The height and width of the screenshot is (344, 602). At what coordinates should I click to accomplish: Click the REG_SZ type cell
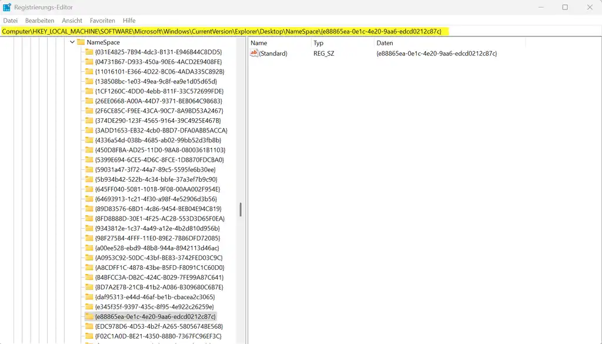point(324,54)
